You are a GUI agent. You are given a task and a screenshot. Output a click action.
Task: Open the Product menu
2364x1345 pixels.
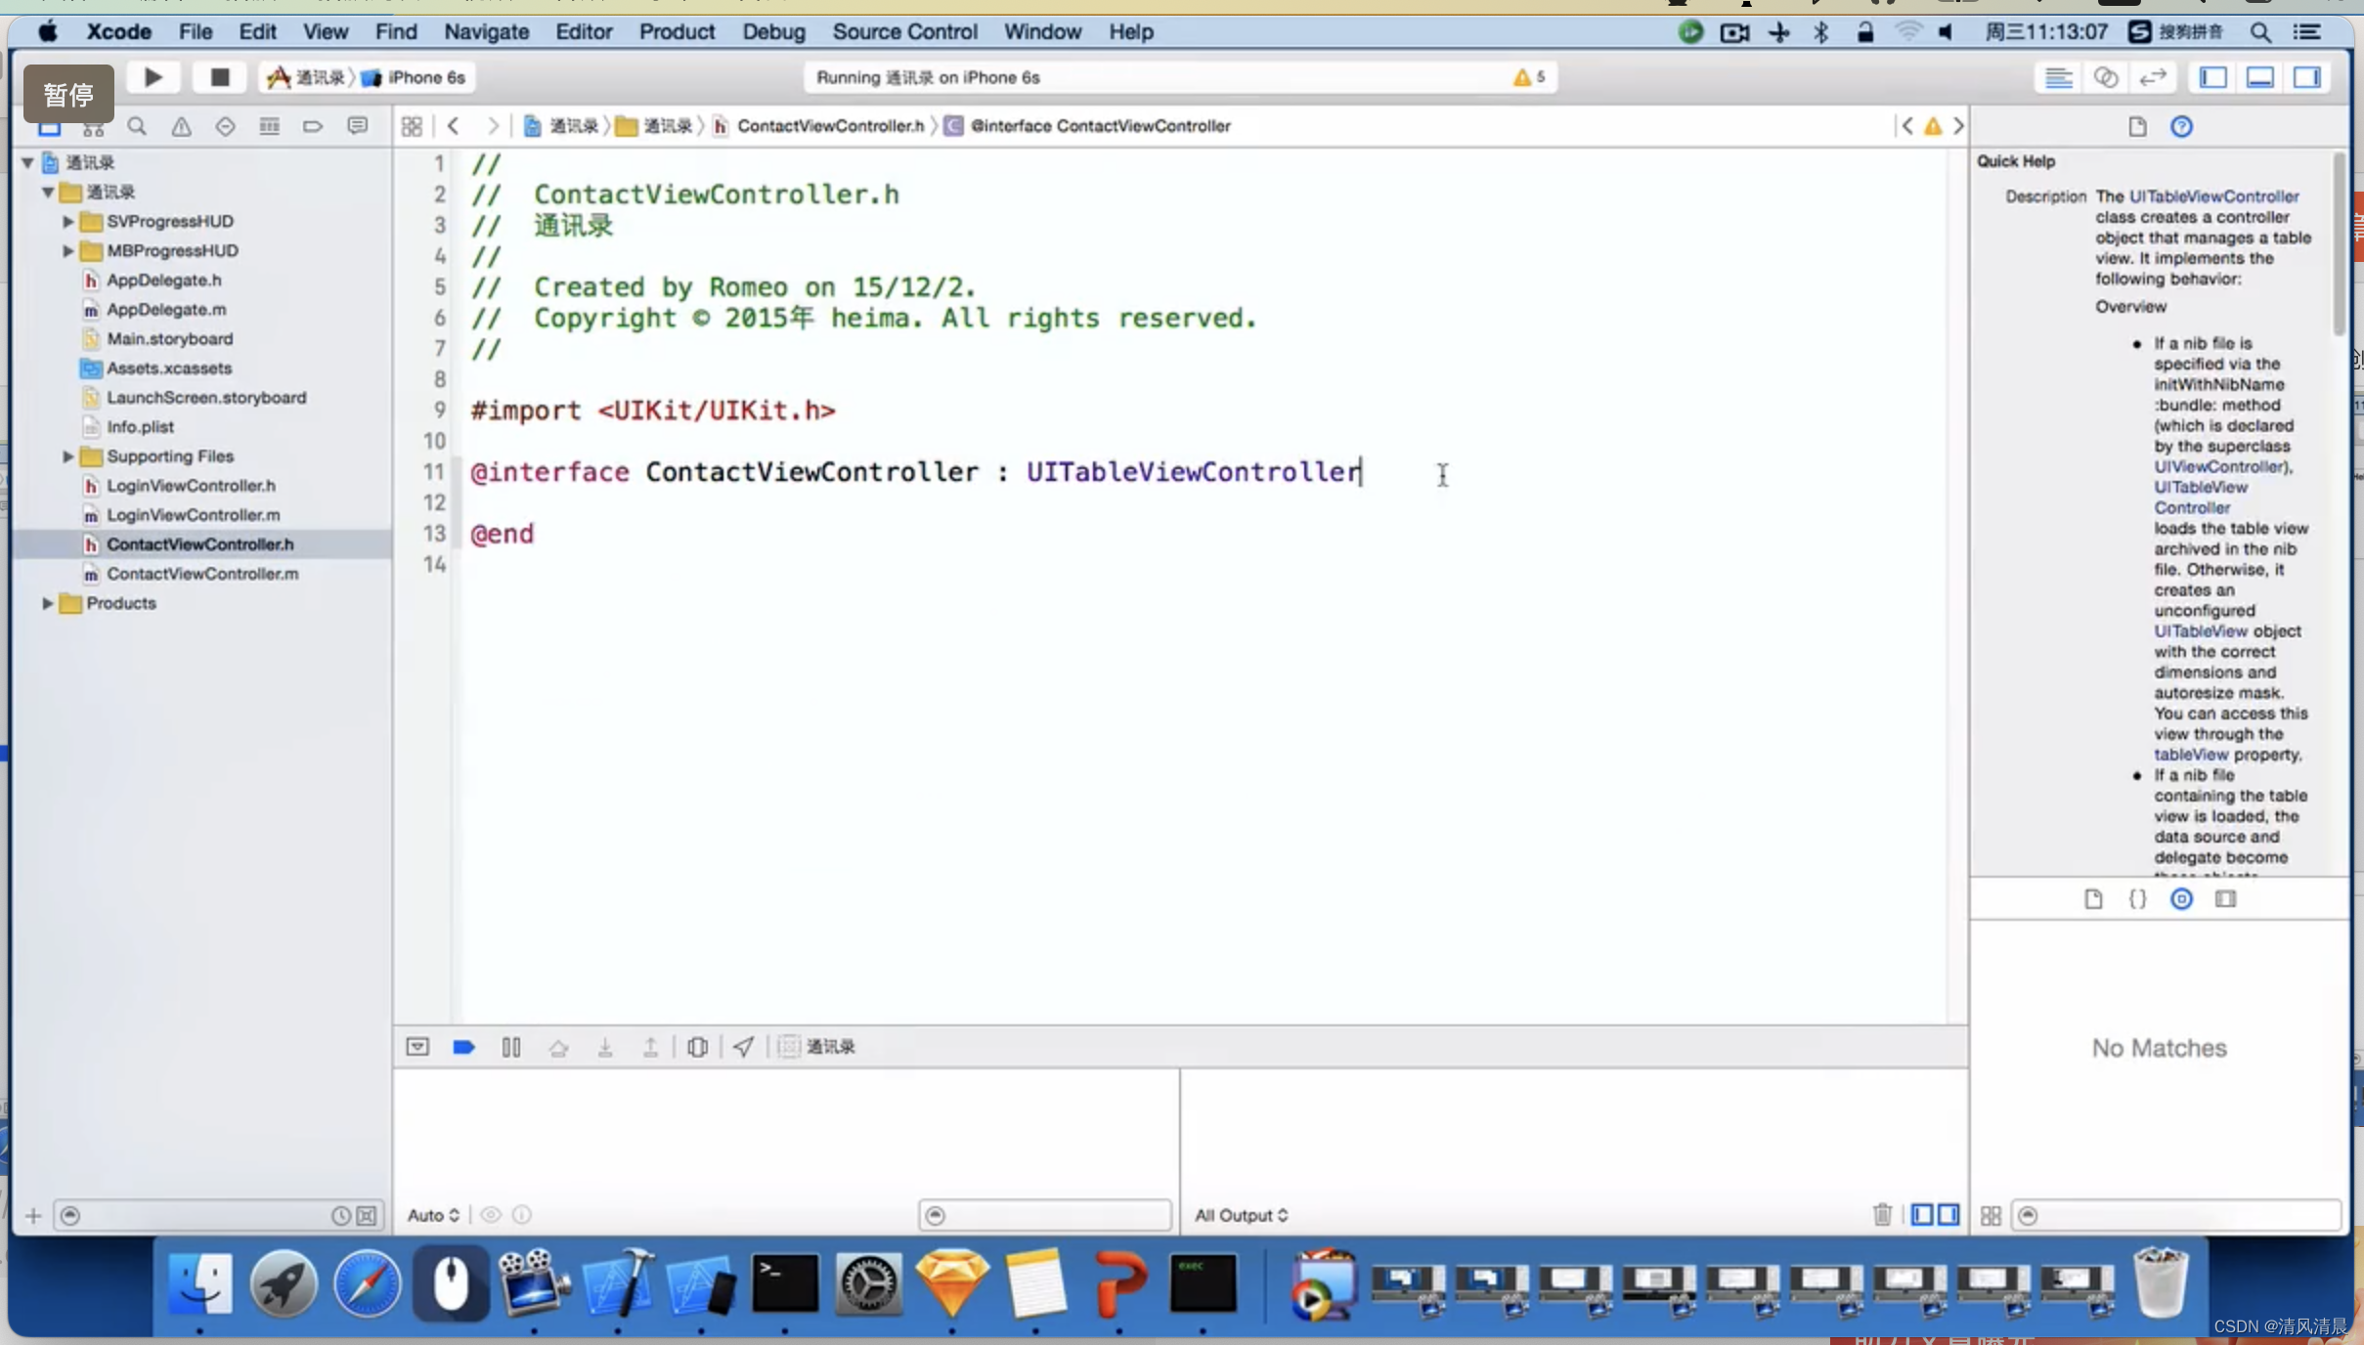677,31
